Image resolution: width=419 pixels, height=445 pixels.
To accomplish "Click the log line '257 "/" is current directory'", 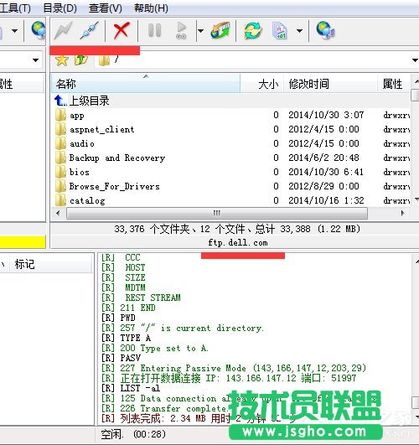I will 183,328.
